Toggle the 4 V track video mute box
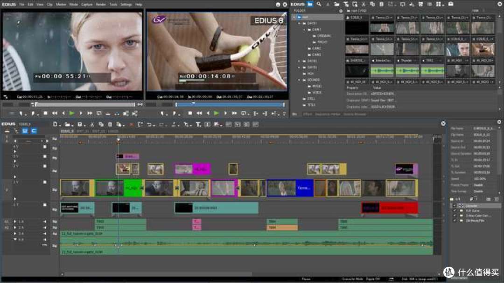The height and width of the screenshot is (283, 504). [x=45, y=147]
